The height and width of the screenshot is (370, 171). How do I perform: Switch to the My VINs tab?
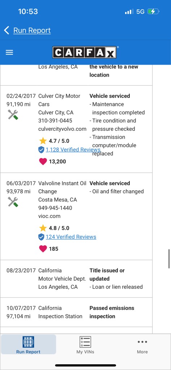(x=85, y=345)
